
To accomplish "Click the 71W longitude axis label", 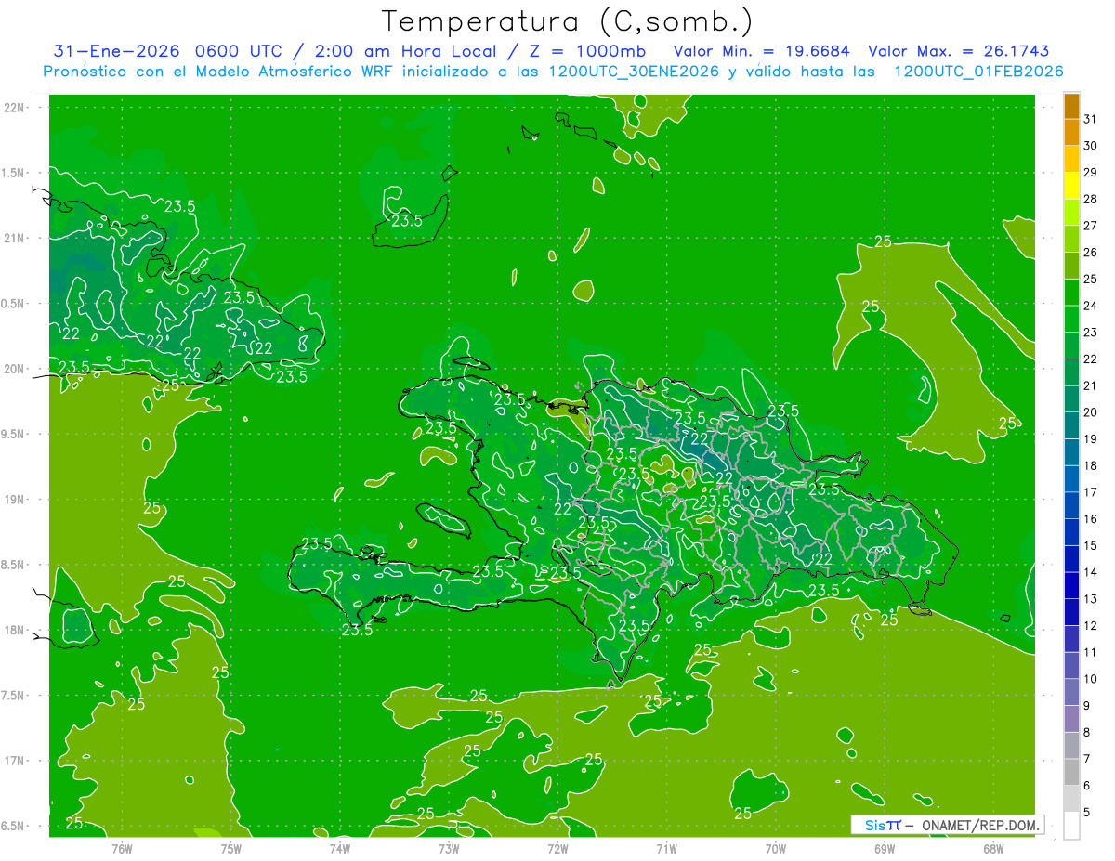I will point(666,848).
